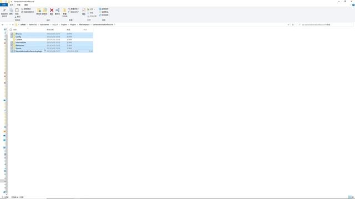Click Invert selection in ribbon
Viewport: 355px width, 199px height.
click(x=104, y=15)
